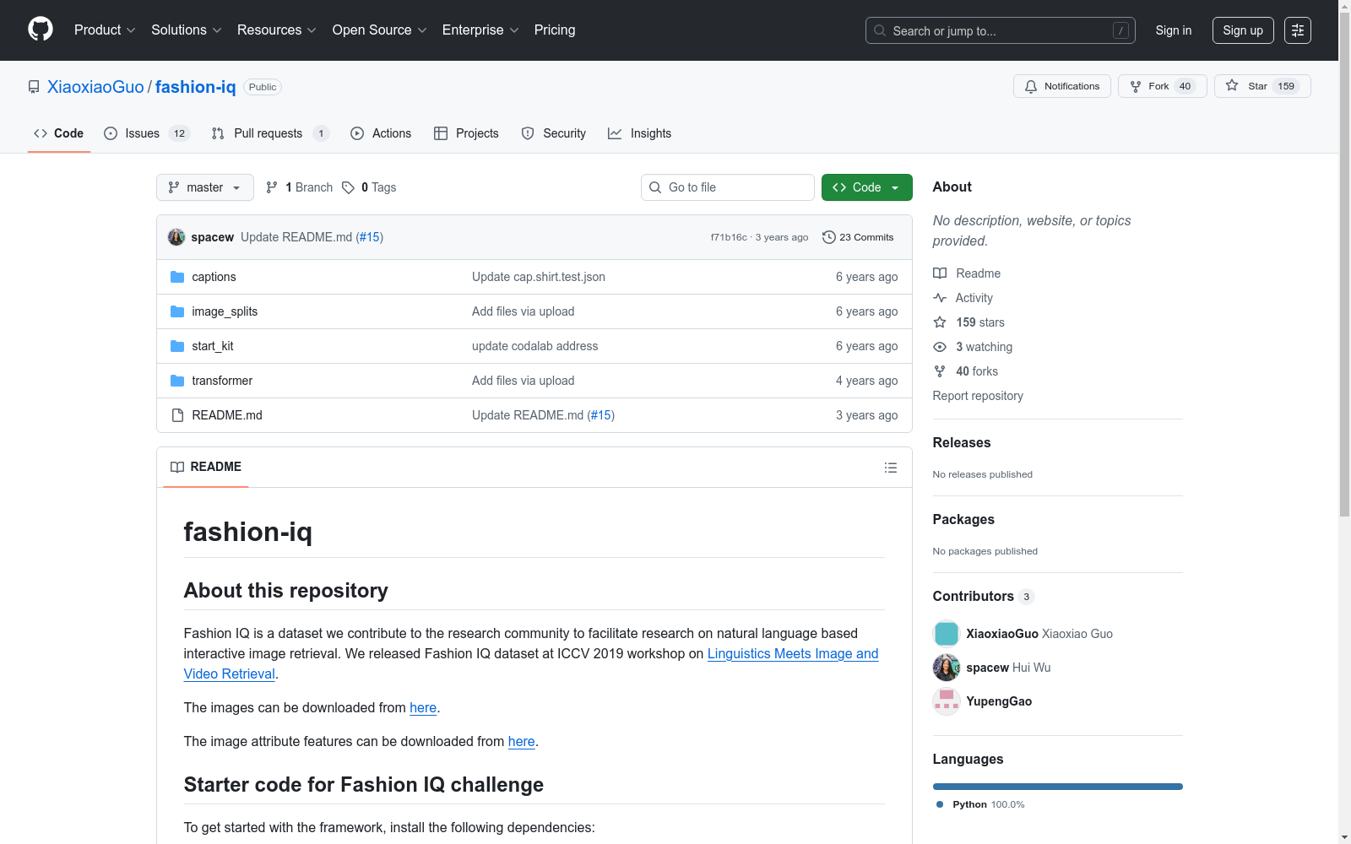The image size is (1351, 844).
Task: Open the transformer folder
Action: tap(222, 381)
